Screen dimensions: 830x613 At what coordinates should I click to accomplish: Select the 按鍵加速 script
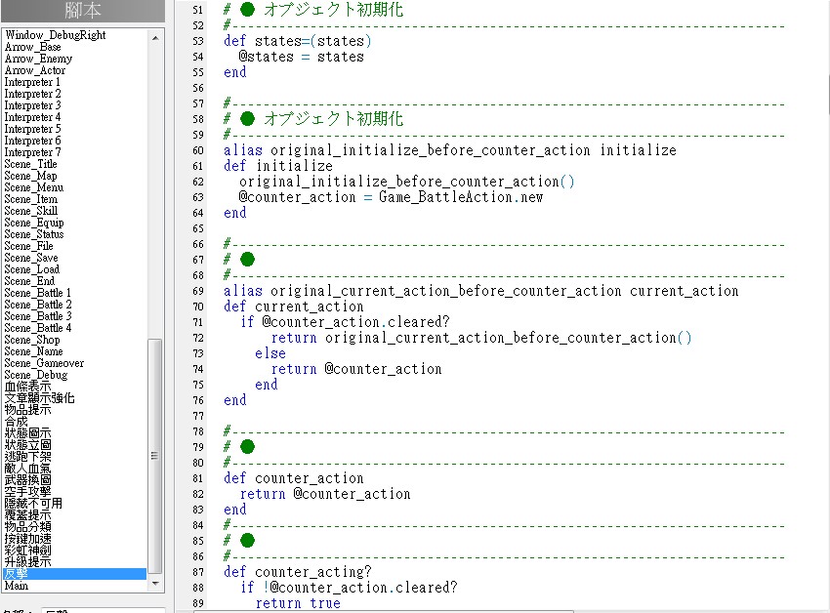[28, 538]
